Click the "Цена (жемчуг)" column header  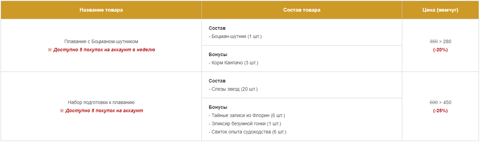440,10
